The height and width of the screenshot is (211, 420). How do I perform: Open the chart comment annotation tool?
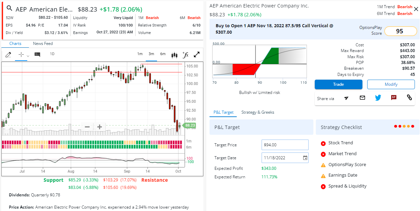click(x=37, y=54)
